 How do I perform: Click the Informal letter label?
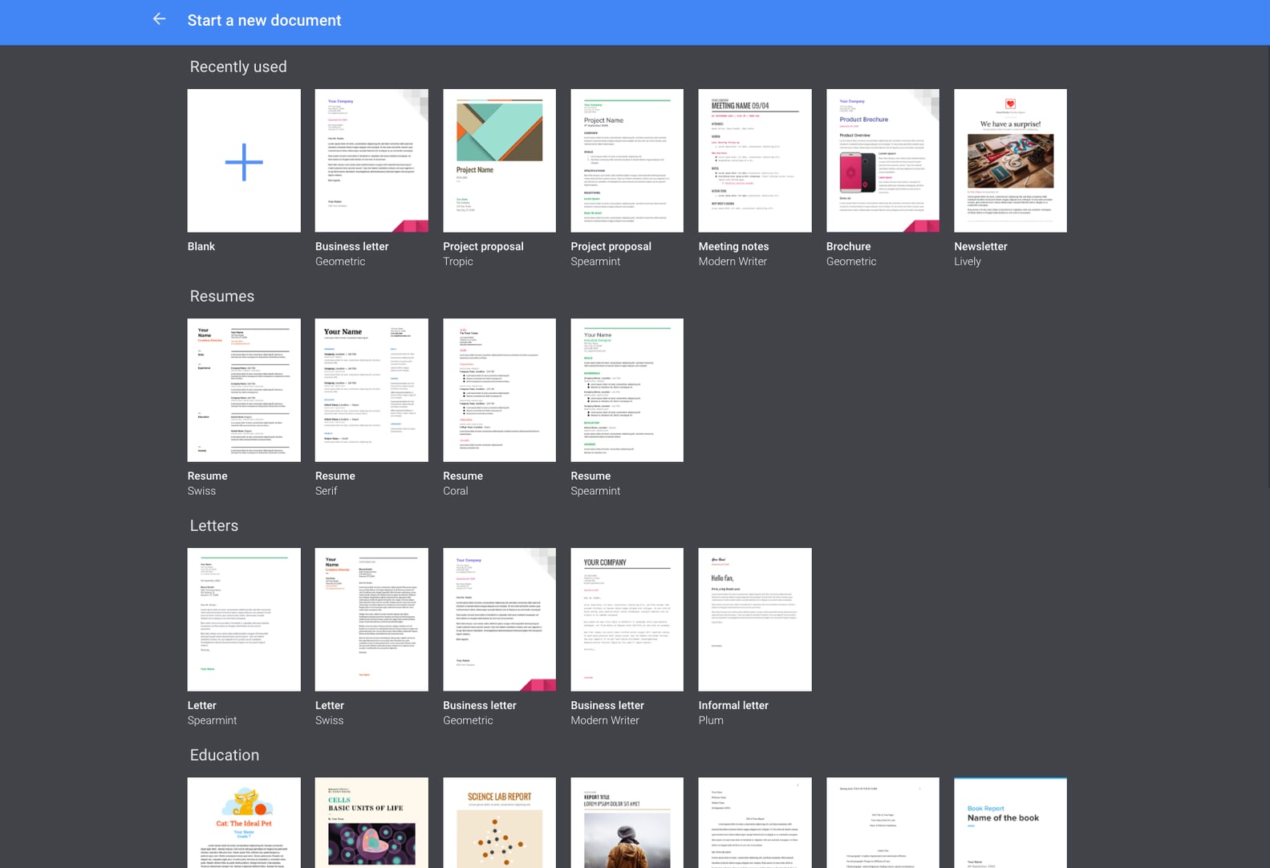733,705
